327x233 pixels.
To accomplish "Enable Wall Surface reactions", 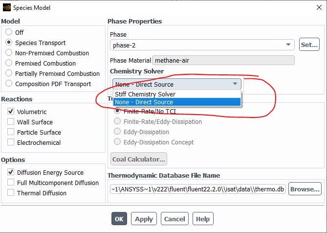I will tap(11, 122).
